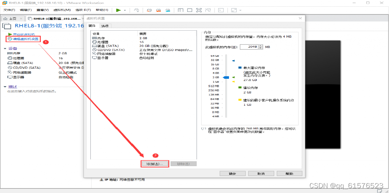The height and width of the screenshot is (193, 389).
Task: Select 内存 row in settings hardware list
Action: [144, 38]
